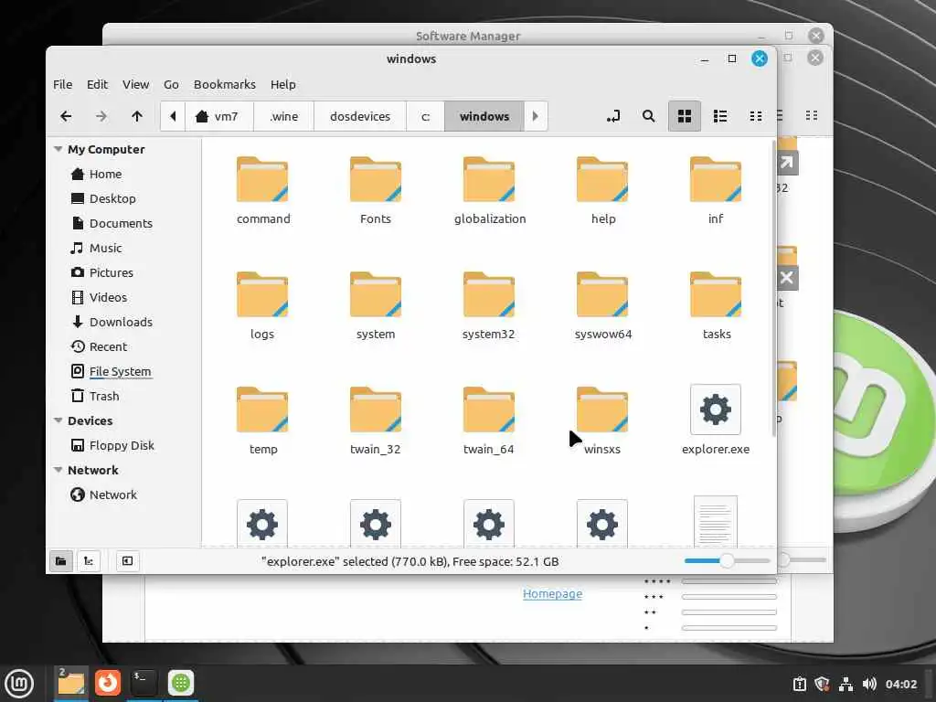Screen dimensions: 936x702
Task: Select the system32 folder
Action: (489, 305)
